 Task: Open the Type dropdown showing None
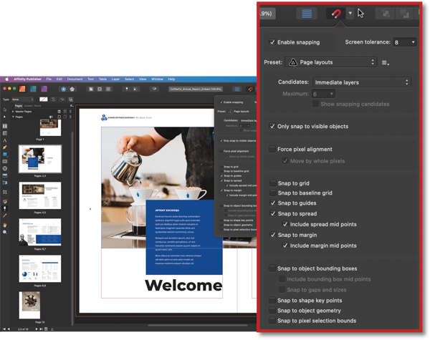[x=23, y=99]
